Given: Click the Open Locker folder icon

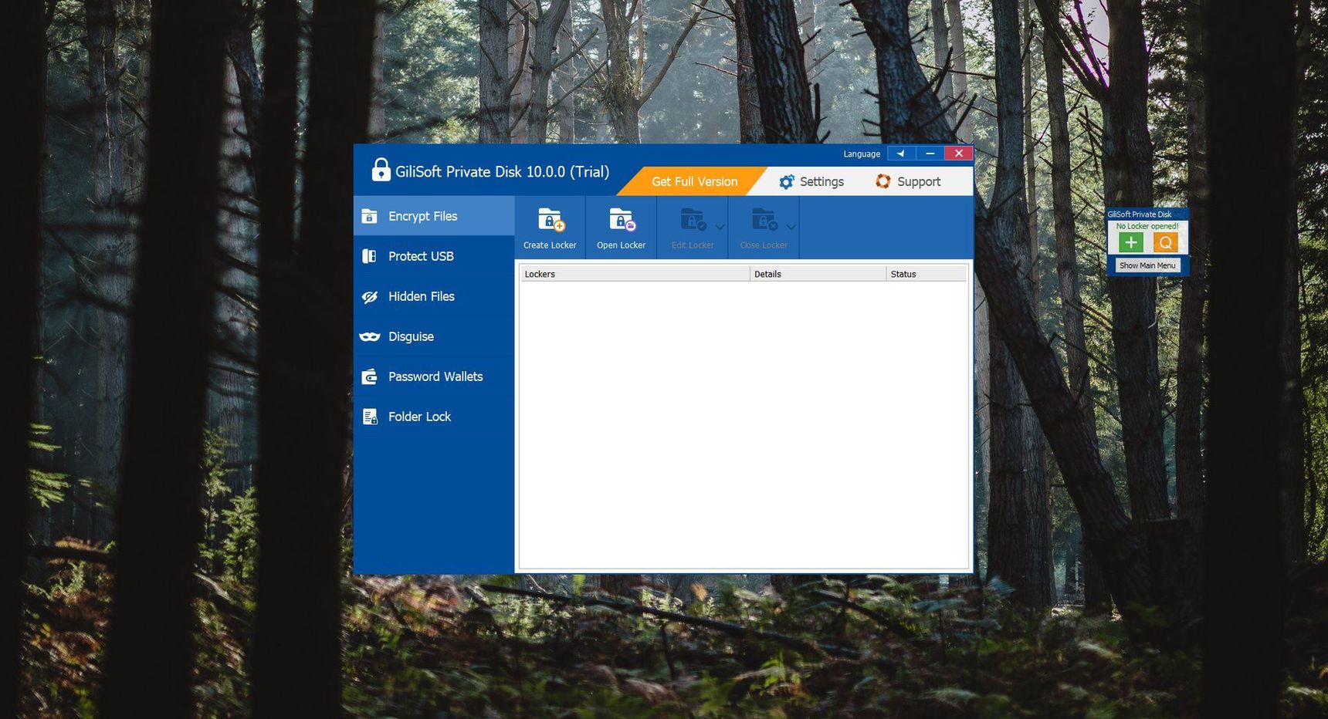Looking at the screenshot, I should click(622, 221).
